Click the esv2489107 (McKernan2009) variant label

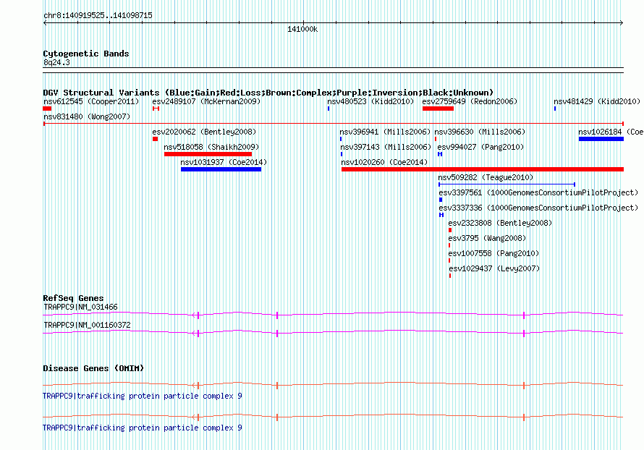[x=206, y=101]
